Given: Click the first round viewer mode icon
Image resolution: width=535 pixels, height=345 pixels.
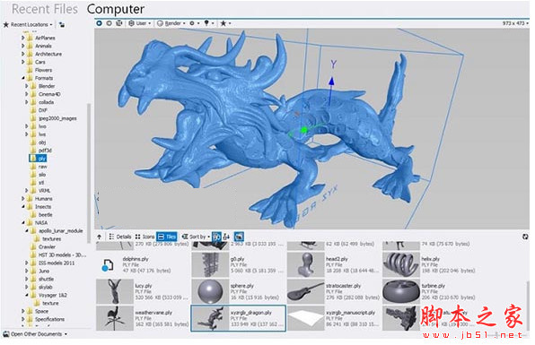Looking at the screenshot, I should (100, 23).
